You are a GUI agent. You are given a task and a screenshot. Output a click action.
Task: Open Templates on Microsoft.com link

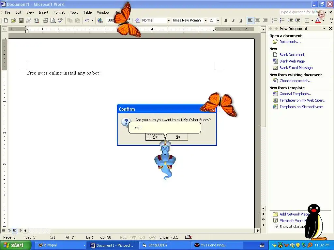(301, 107)
